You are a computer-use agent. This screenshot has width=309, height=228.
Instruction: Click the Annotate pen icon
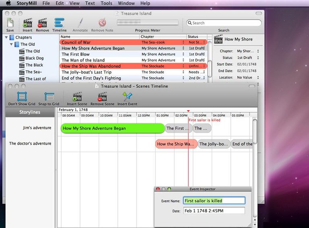pyautogui.click(x=80, y=23)
